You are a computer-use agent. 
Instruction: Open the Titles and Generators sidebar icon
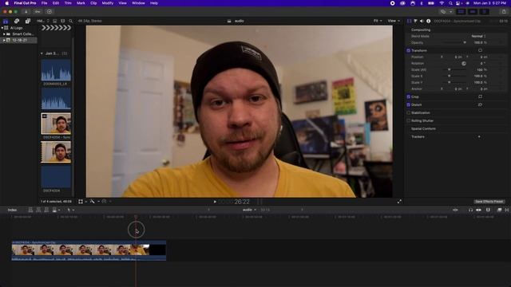pyautogui.click(x=28, y=22)
